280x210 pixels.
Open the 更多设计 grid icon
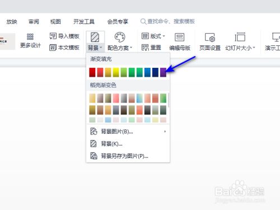tap(30, 36)
